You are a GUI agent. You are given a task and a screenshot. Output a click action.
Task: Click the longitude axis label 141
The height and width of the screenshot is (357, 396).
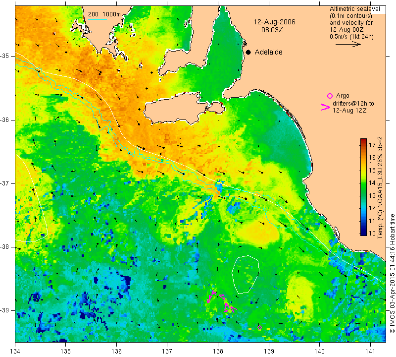(x=370, y=351)
